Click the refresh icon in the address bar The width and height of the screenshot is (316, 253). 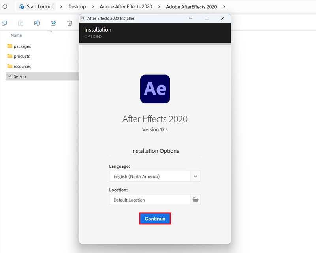pyautogui.click(x=5, y=6)
